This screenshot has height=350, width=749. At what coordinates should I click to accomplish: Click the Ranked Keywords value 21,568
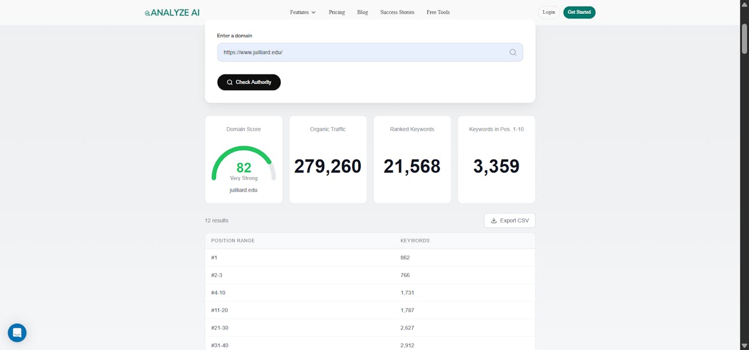(412, 166)
